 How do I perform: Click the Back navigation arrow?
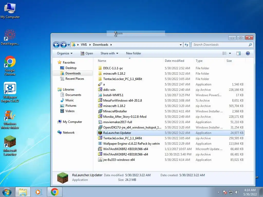56,45
